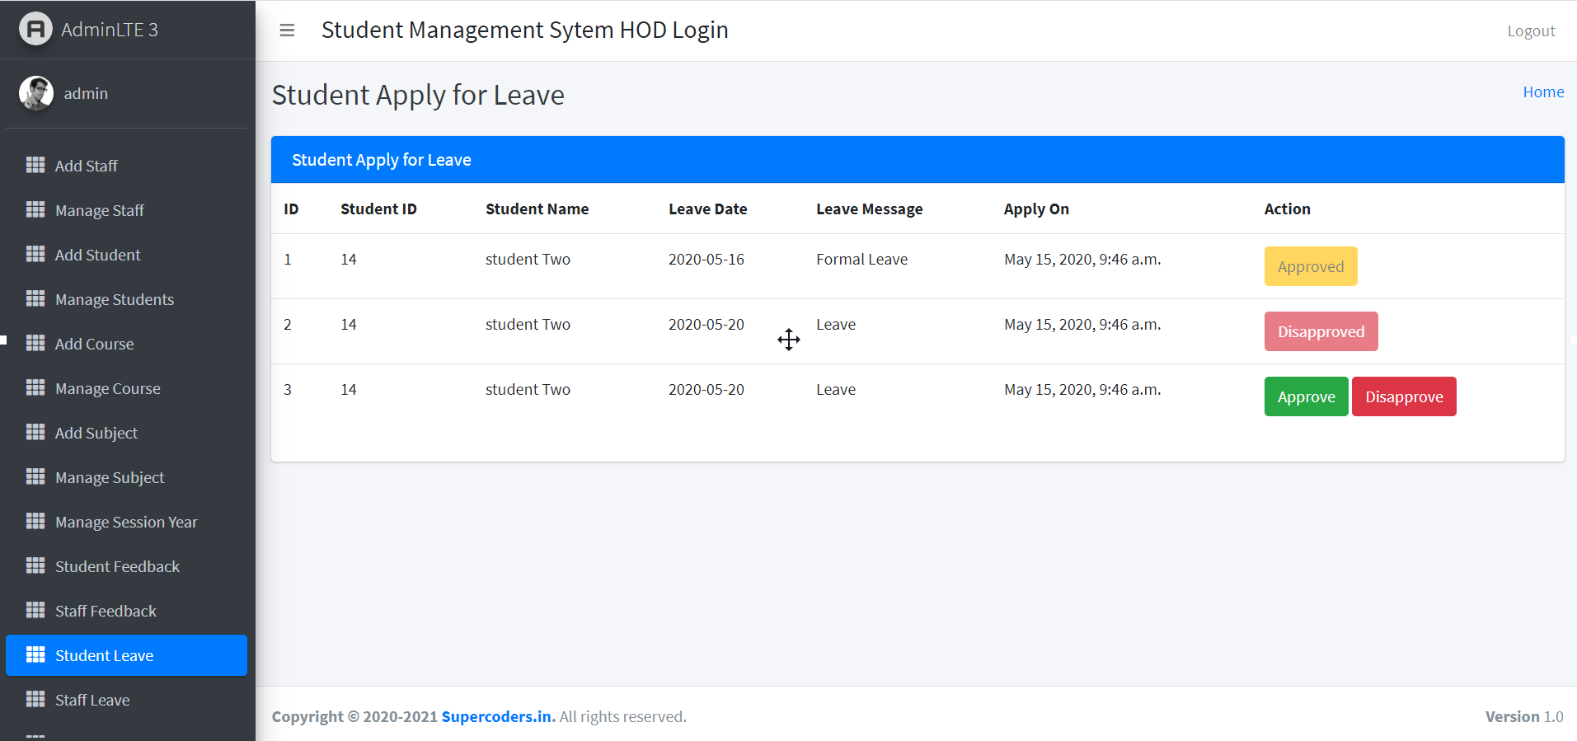Click the yellow Approved status button
This screenshot has height=741, width=1577.
point(1310,266)
